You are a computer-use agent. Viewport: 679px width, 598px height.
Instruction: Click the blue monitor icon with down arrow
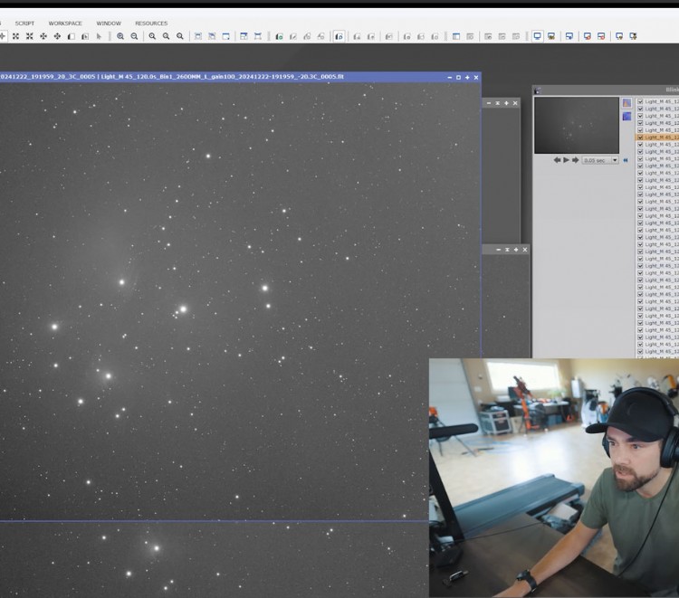569,36
